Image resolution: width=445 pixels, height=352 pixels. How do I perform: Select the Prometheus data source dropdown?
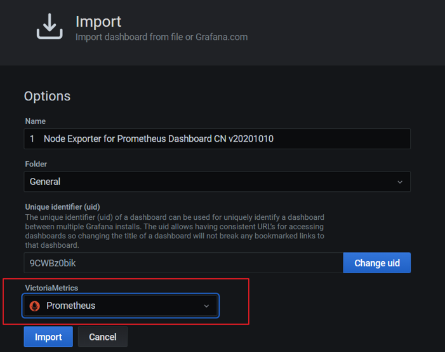121,306
